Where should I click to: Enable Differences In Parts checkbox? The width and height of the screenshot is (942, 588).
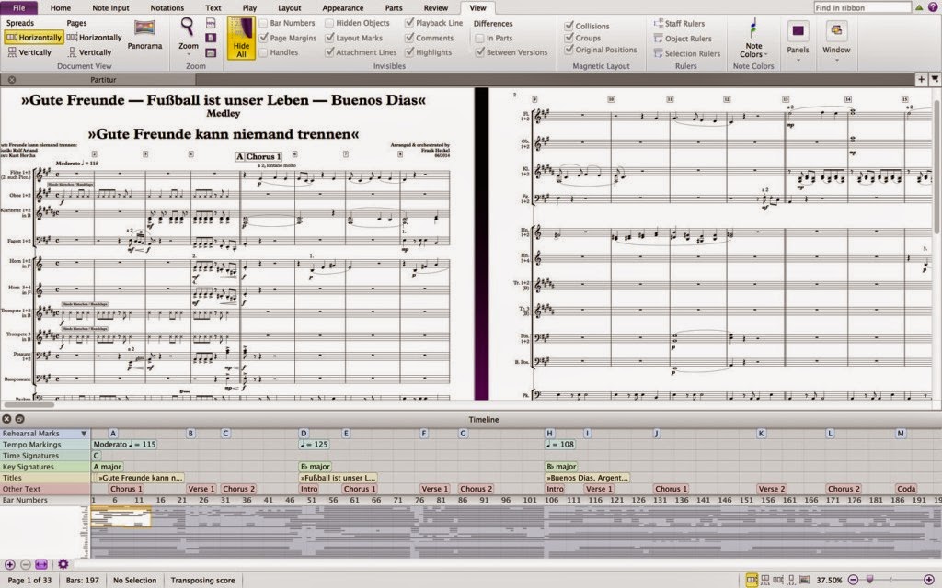coord(479,38)
